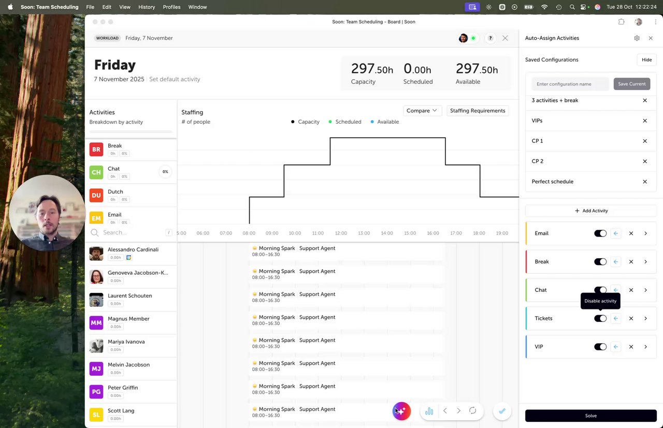Image resolution: width=663 pixels, height=428 pixels.
Task: Disable the Tickets activity toggle
Action: pyautogui.click(x=600, y=319)
